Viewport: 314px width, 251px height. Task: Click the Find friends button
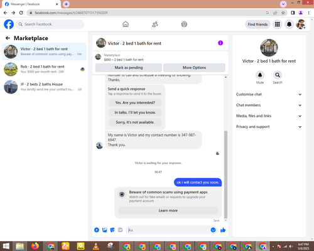pos(257,24)
